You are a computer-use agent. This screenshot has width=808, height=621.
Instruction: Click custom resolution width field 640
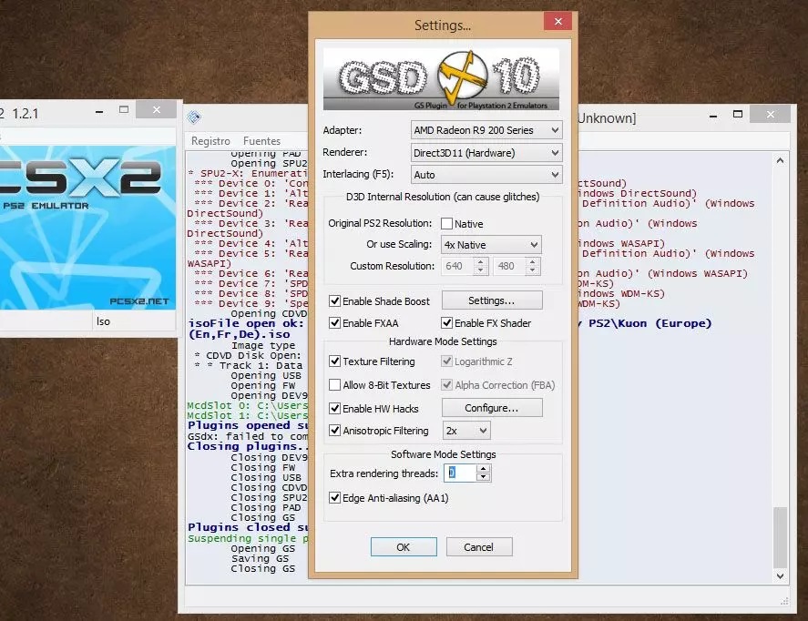(456, 266)
